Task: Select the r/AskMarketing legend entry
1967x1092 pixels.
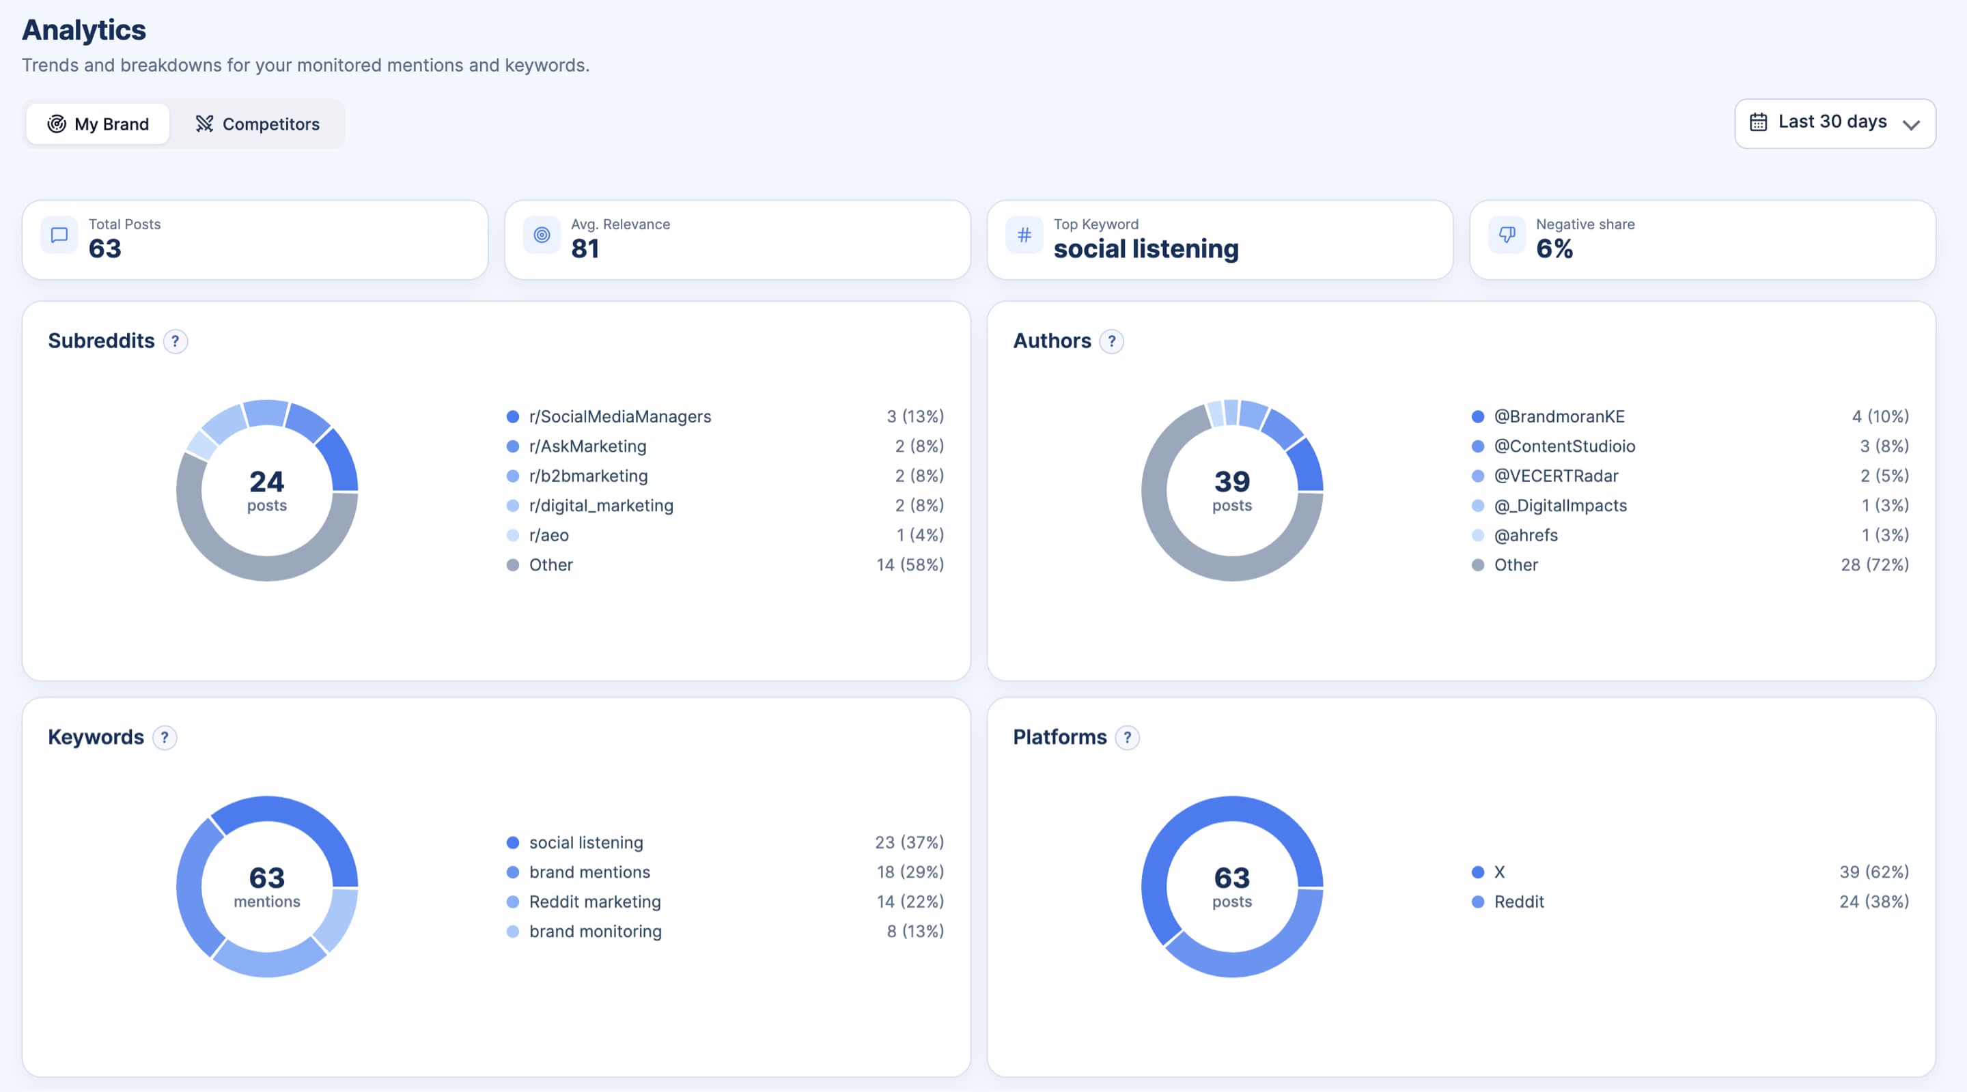Action: [x=725, y=446]
